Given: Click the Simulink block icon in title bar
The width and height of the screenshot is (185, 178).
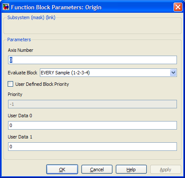Looking at the screenshot, I should (x=6, y=7).
